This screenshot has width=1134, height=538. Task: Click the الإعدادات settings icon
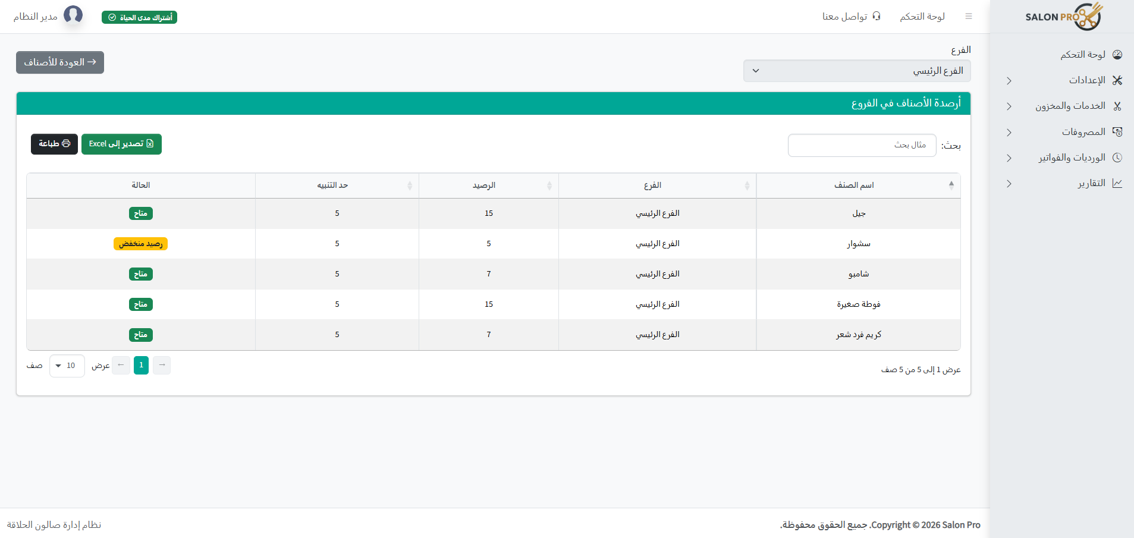pos(1118,80)
